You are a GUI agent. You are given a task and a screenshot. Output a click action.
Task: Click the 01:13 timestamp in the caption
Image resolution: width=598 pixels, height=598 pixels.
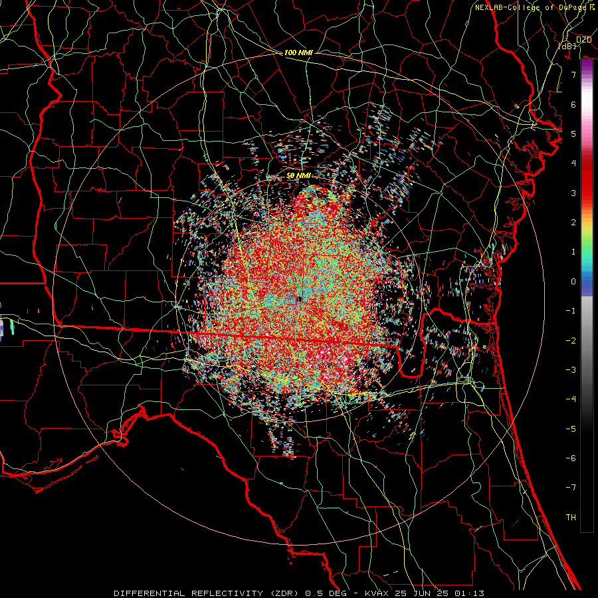469,593
